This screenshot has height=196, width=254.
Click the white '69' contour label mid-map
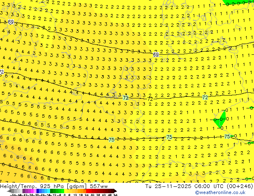coord(156,55)
